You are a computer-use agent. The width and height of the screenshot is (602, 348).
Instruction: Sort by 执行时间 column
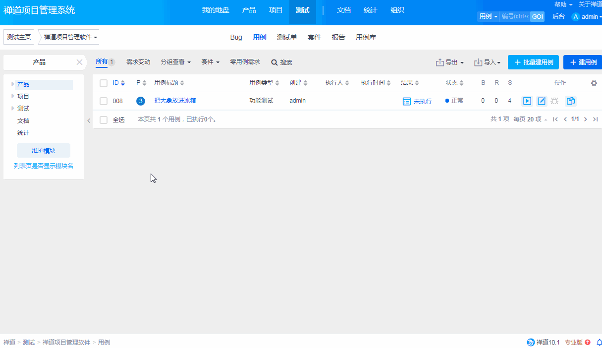pos(376,83)
